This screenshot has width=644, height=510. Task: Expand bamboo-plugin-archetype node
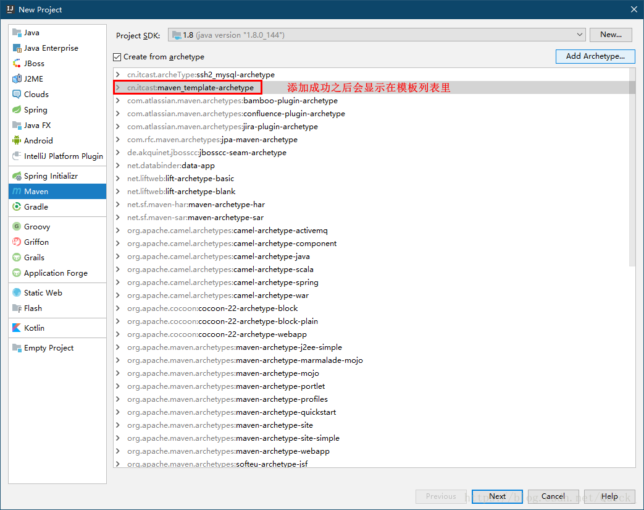[118, 100]
